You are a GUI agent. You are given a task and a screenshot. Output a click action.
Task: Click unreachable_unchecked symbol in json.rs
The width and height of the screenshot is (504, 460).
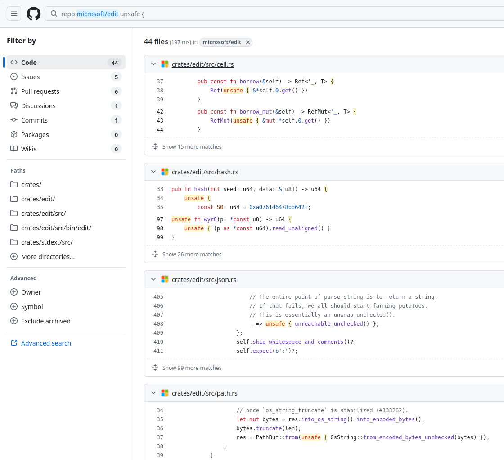click(329, 324)
